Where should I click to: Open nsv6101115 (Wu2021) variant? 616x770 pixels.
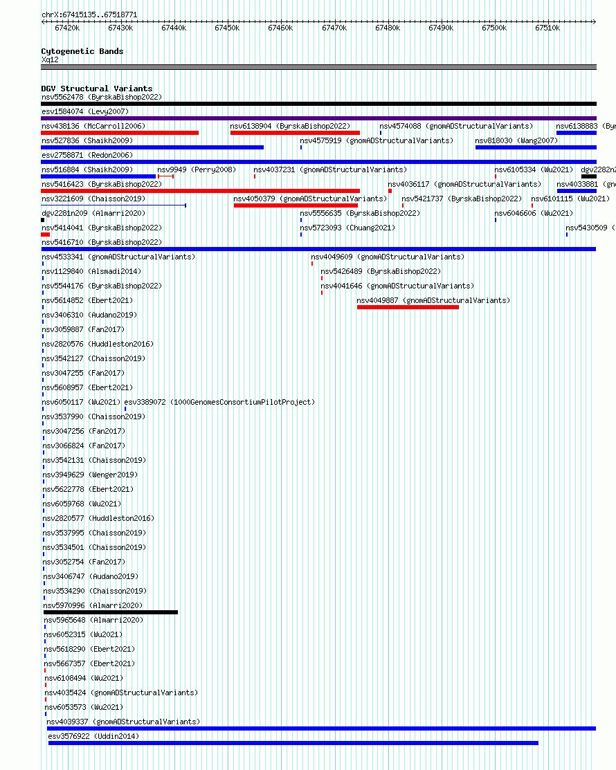pyautogui.click(x=570, y=199)
